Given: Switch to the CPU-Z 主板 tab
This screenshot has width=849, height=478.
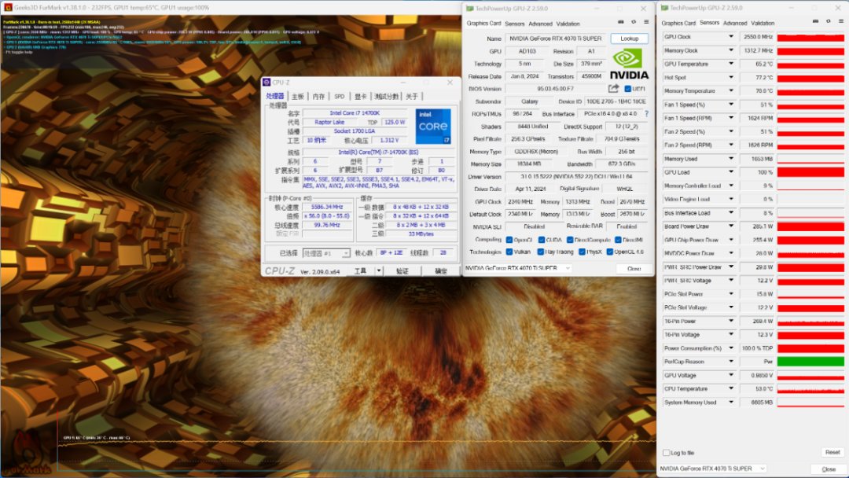Looking at the screenshot, I should [x=298, y=97].
